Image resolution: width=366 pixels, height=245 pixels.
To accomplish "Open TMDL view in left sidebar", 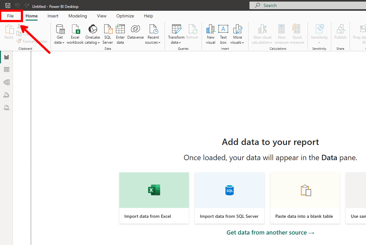I will click(x=6, y=108).
